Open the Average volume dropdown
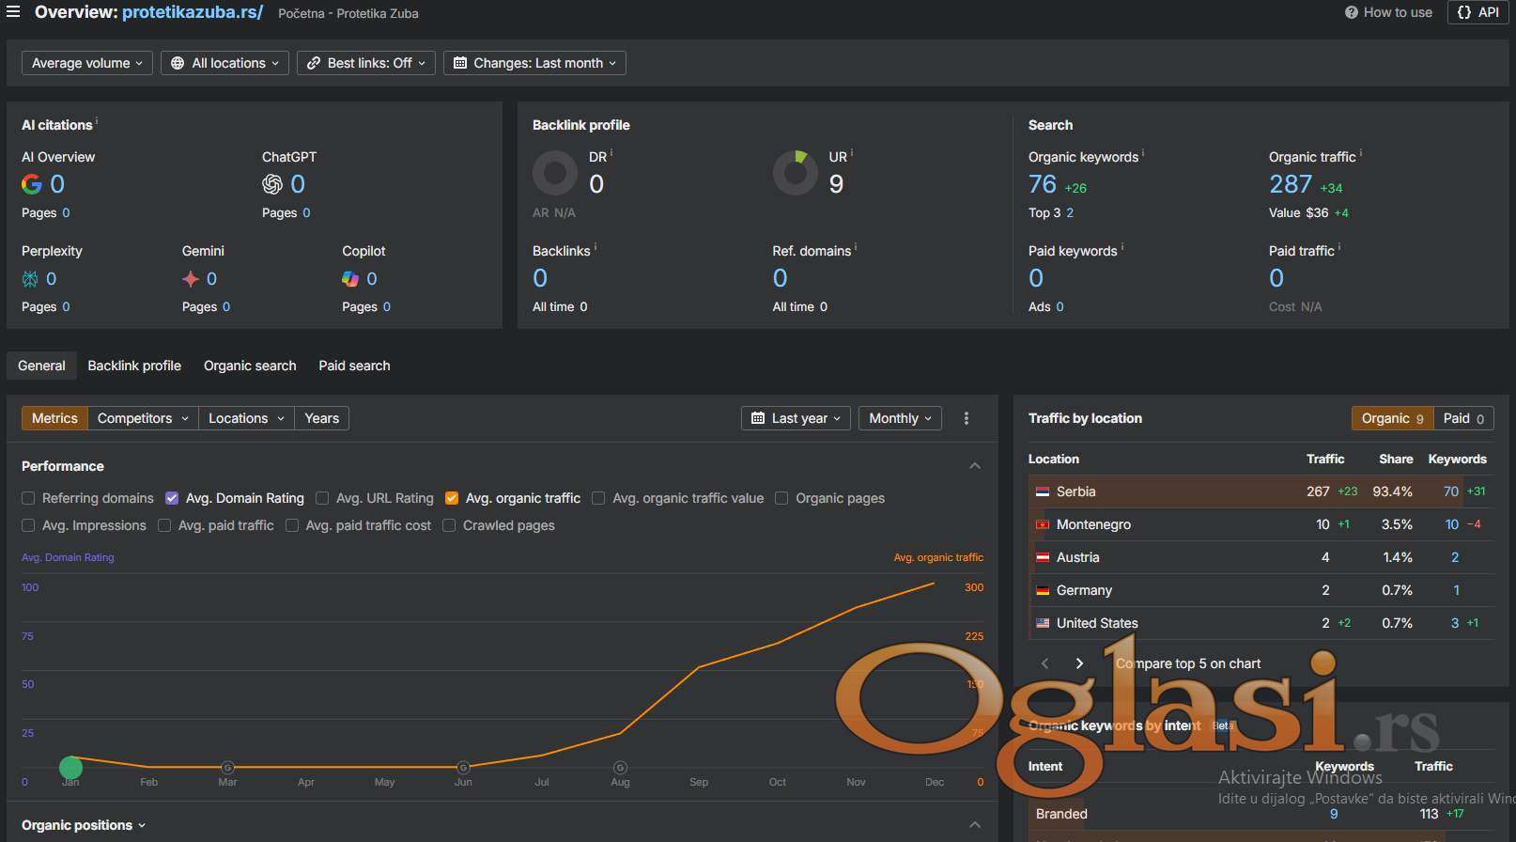This screenshot has height=842, width=1516. tap(86, 63)
